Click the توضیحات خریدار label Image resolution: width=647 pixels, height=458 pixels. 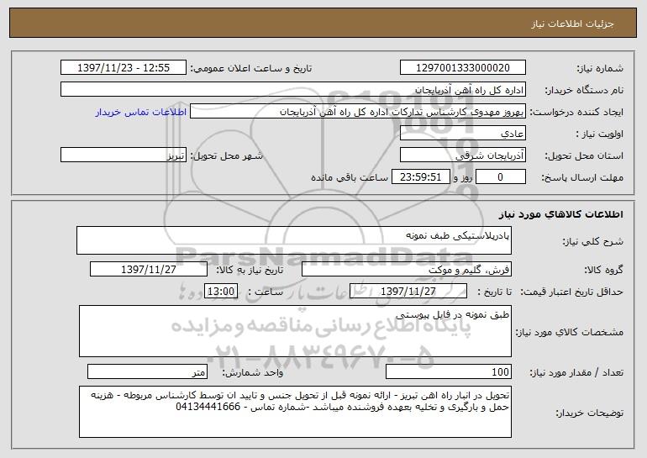pyautogui.click(x=589, y=413)
